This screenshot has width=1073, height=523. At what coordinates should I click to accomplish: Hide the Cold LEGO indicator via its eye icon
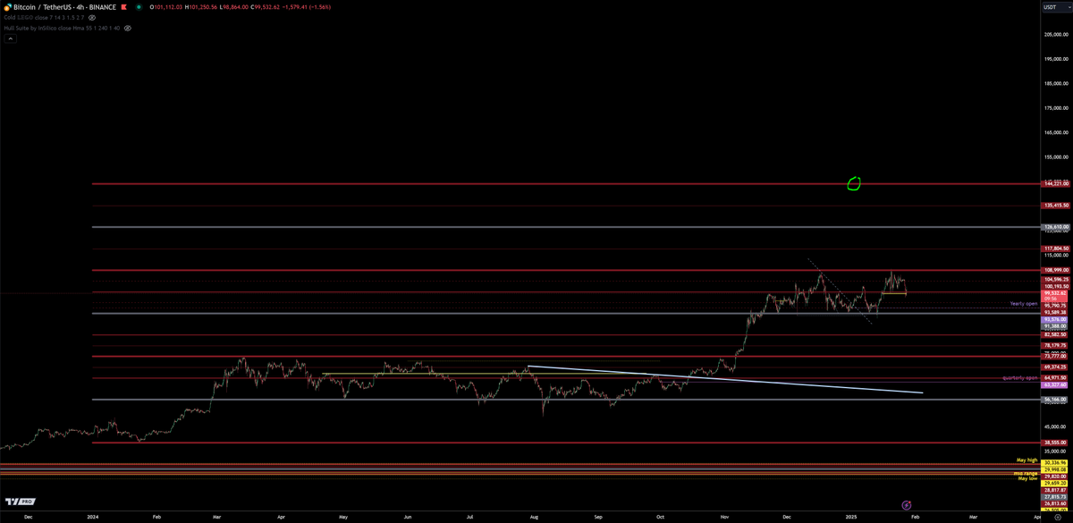(x=91, y=16)
